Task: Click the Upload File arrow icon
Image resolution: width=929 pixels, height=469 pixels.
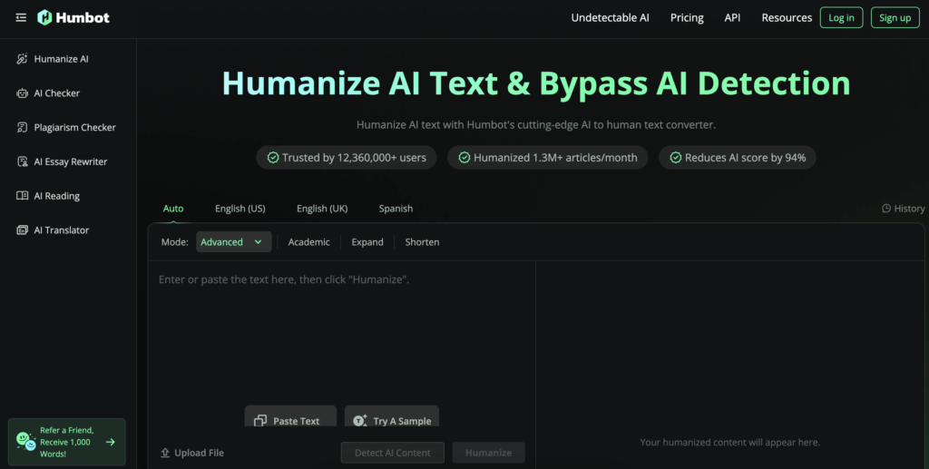Action: (x=165, y=453)
